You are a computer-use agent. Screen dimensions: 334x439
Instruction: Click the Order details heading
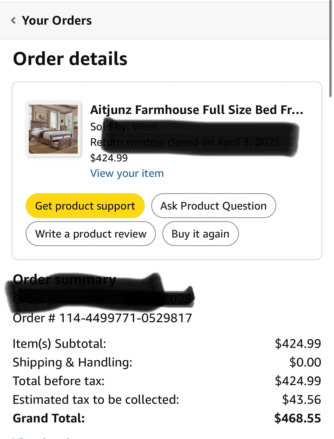pyautogui.click(x=70, y=59)
